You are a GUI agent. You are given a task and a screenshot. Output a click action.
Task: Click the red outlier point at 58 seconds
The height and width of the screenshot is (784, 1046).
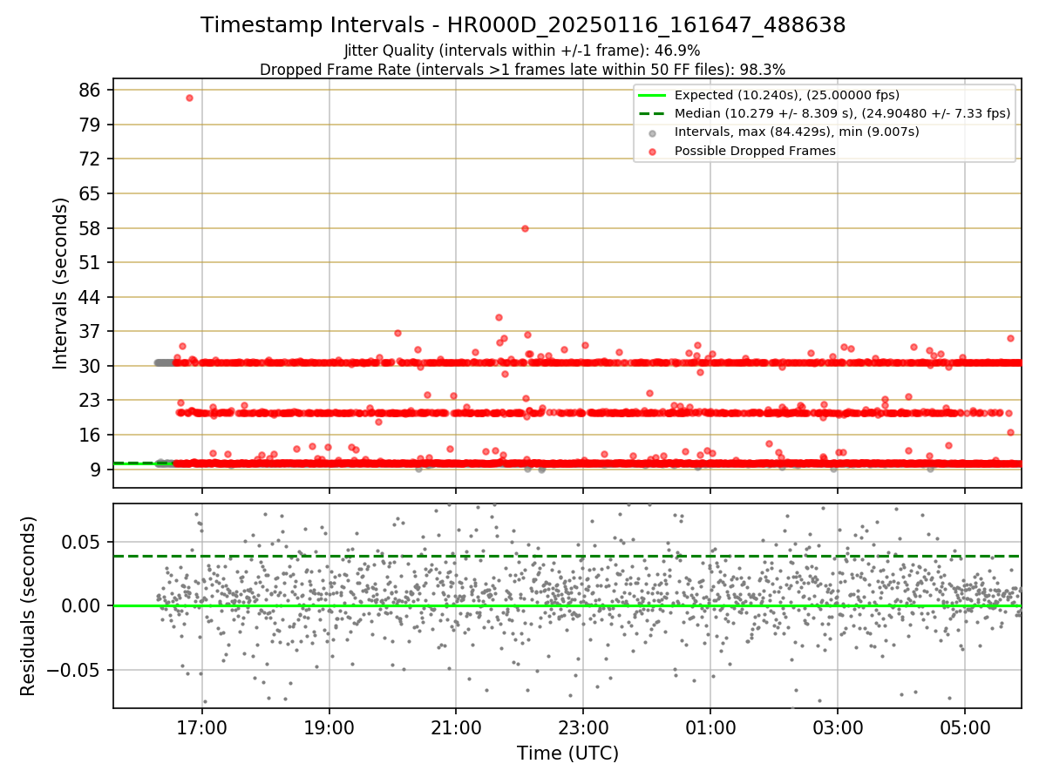tap(525, 228)
